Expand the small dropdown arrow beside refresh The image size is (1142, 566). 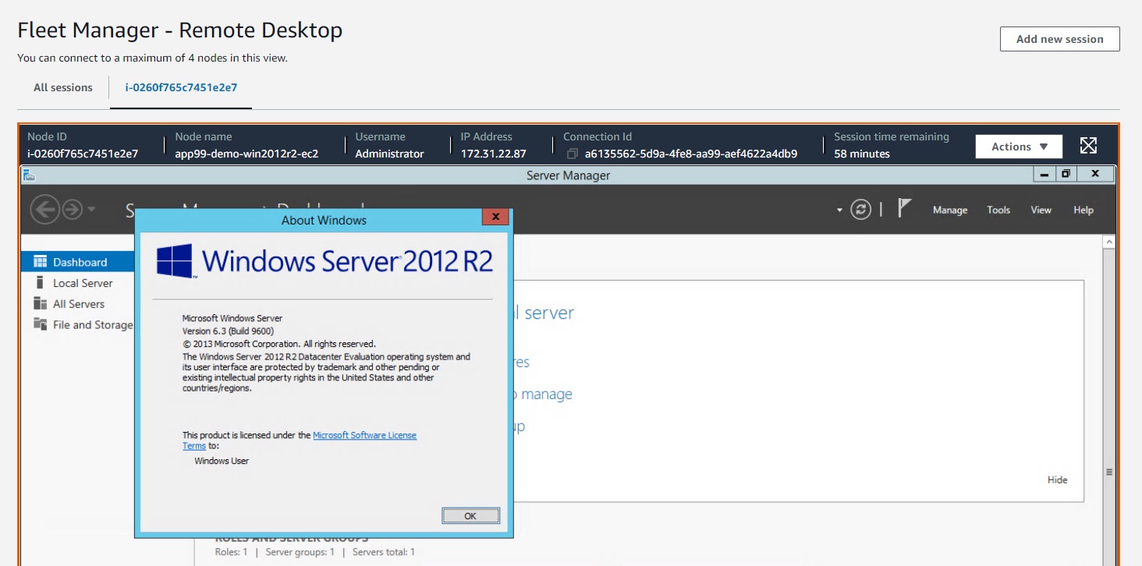(x=839, y=210)
